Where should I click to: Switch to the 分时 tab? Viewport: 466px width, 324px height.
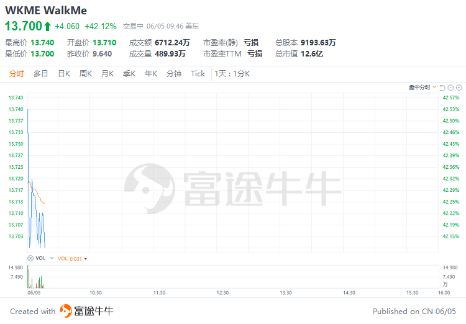[x=16, y=74]
